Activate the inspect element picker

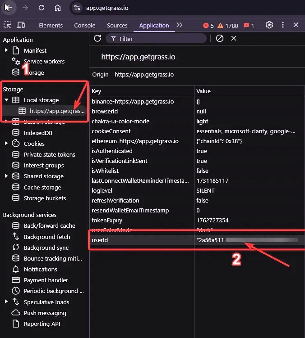click(7, 25)
